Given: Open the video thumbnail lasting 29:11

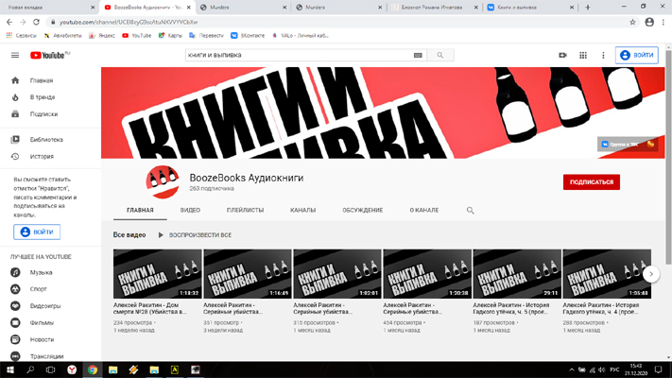Looking at the screenshot, I should coord(517,274).
